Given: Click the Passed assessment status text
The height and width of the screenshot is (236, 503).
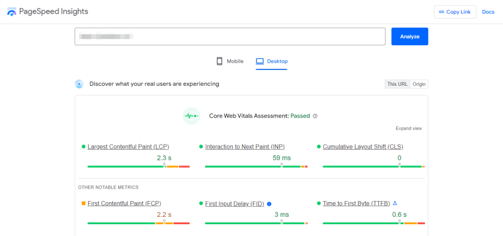Looking at the screenshot, I should pos(300,116).
